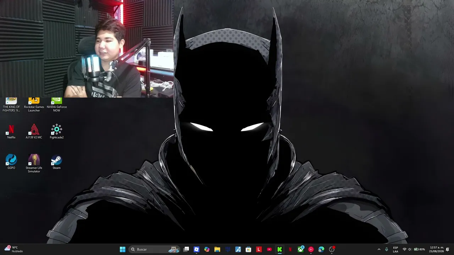Open Roblox from the taskbar
Image resolution: width=454 pixels, height=255 pixels.
point(196,249)
